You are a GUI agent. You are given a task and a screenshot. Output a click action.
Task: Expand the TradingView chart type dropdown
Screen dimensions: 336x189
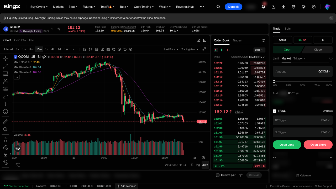[x=190, y=49]
